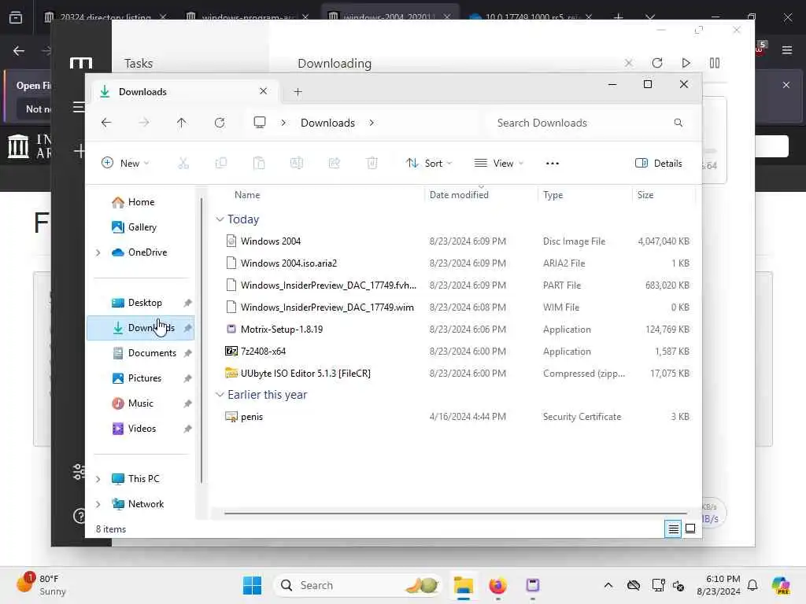Click the horizontal scrollbar of file list
The width and height of the screenshot is (806, 604).
click(x=456, y=513)
